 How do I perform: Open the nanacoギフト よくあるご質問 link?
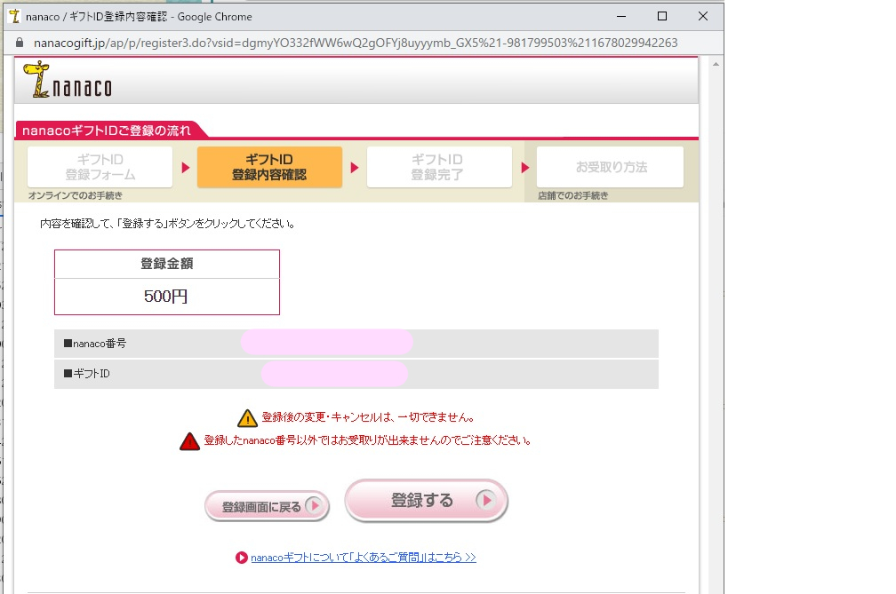(363, 558)
